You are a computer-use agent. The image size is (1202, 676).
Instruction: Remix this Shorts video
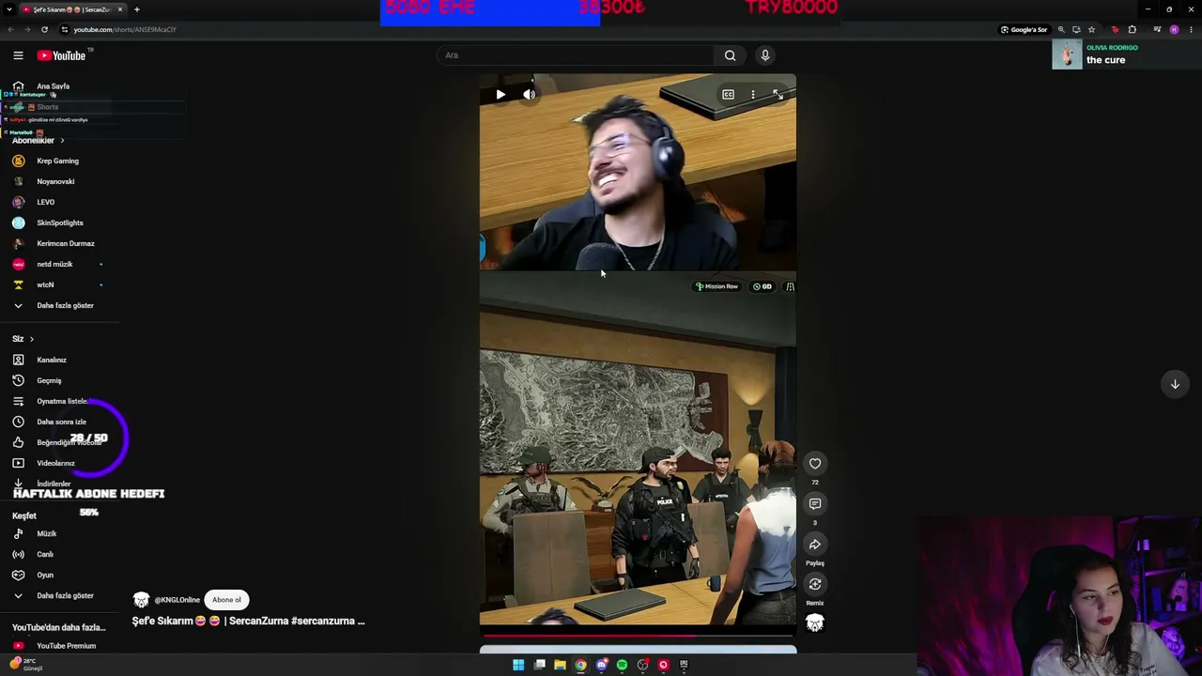coord(815,584)
